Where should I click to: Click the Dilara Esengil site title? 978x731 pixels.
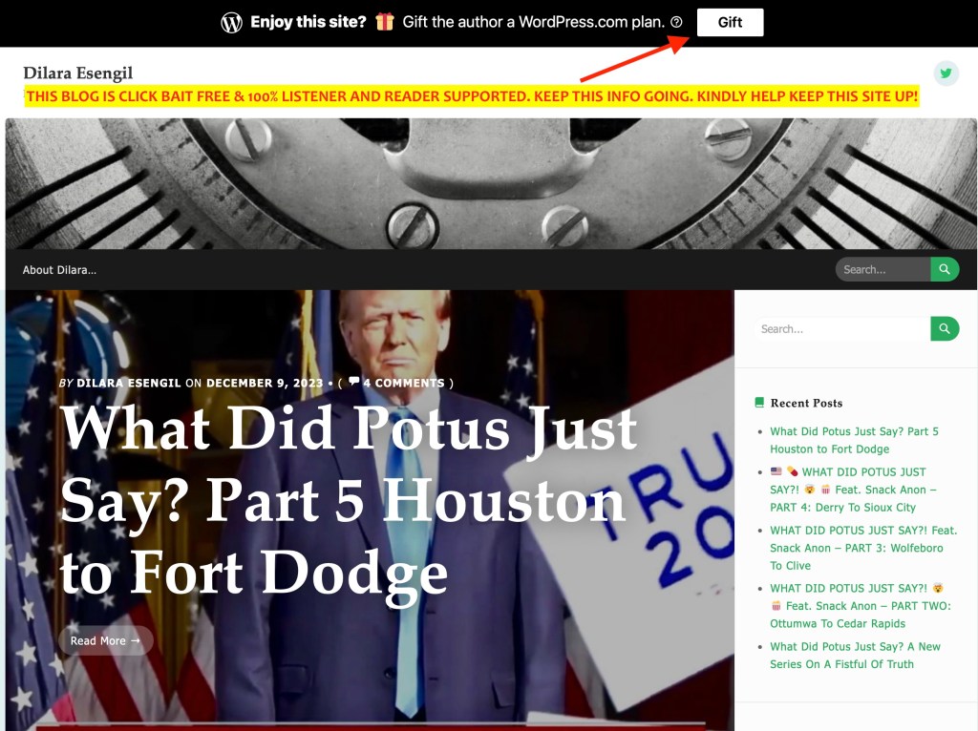[x=77, y=73]
